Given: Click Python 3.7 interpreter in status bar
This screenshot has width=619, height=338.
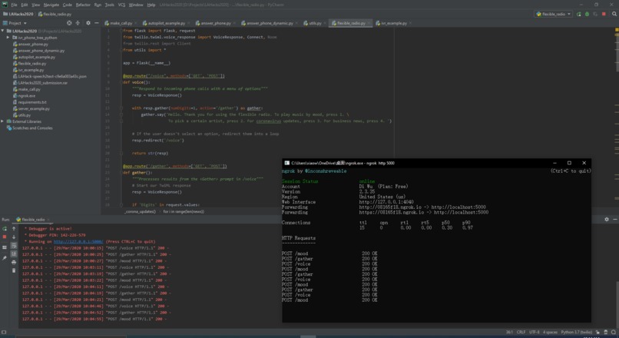Looking at the screenshot, I should tap(576, 332).
